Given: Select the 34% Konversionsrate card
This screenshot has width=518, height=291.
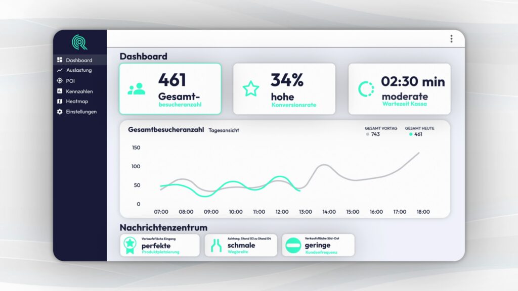Looking at the screenshot, I should 284,89.
